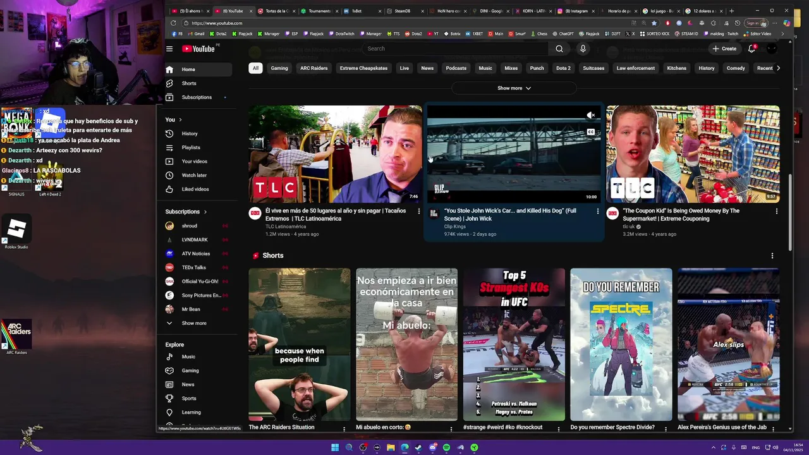This screenshot has width=809, height=455.
Task: Open TLC Latinoamérica channel link
Action: [286, 226]
